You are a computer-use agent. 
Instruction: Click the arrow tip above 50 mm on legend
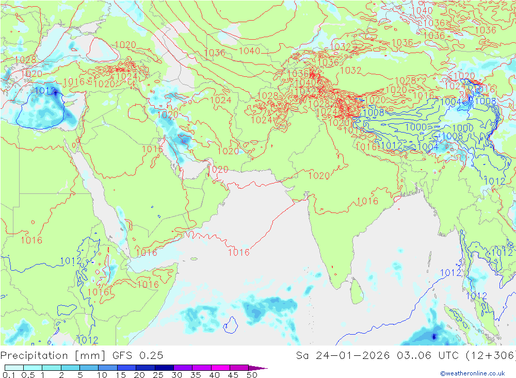259,368
